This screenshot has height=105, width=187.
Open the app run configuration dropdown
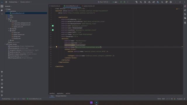[115, 2]
